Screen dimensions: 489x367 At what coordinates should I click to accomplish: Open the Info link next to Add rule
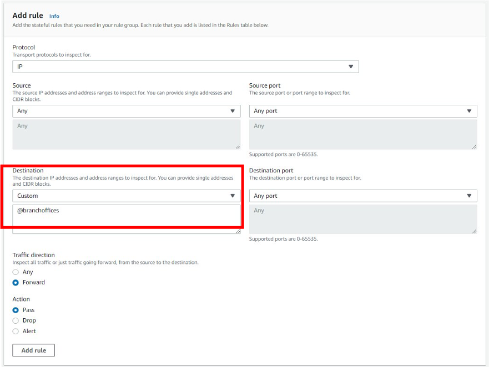(x=54, y=16)
